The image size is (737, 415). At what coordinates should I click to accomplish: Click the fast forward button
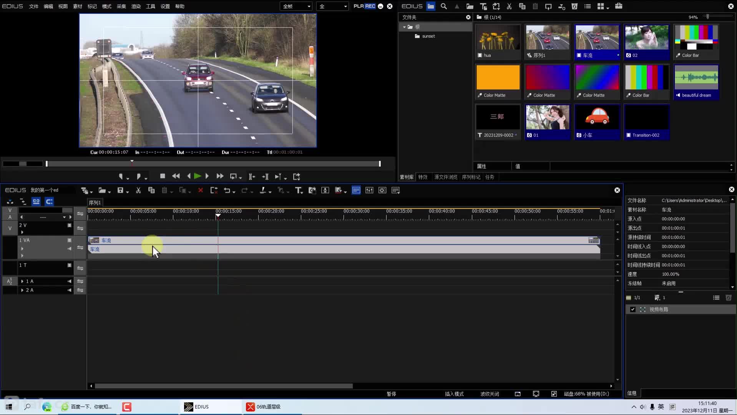tap(220, 176)
